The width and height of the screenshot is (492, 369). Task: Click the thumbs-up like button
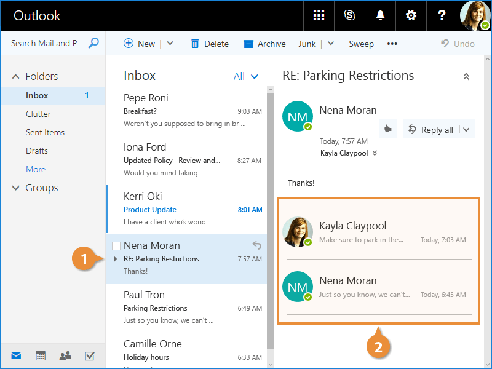387,129
